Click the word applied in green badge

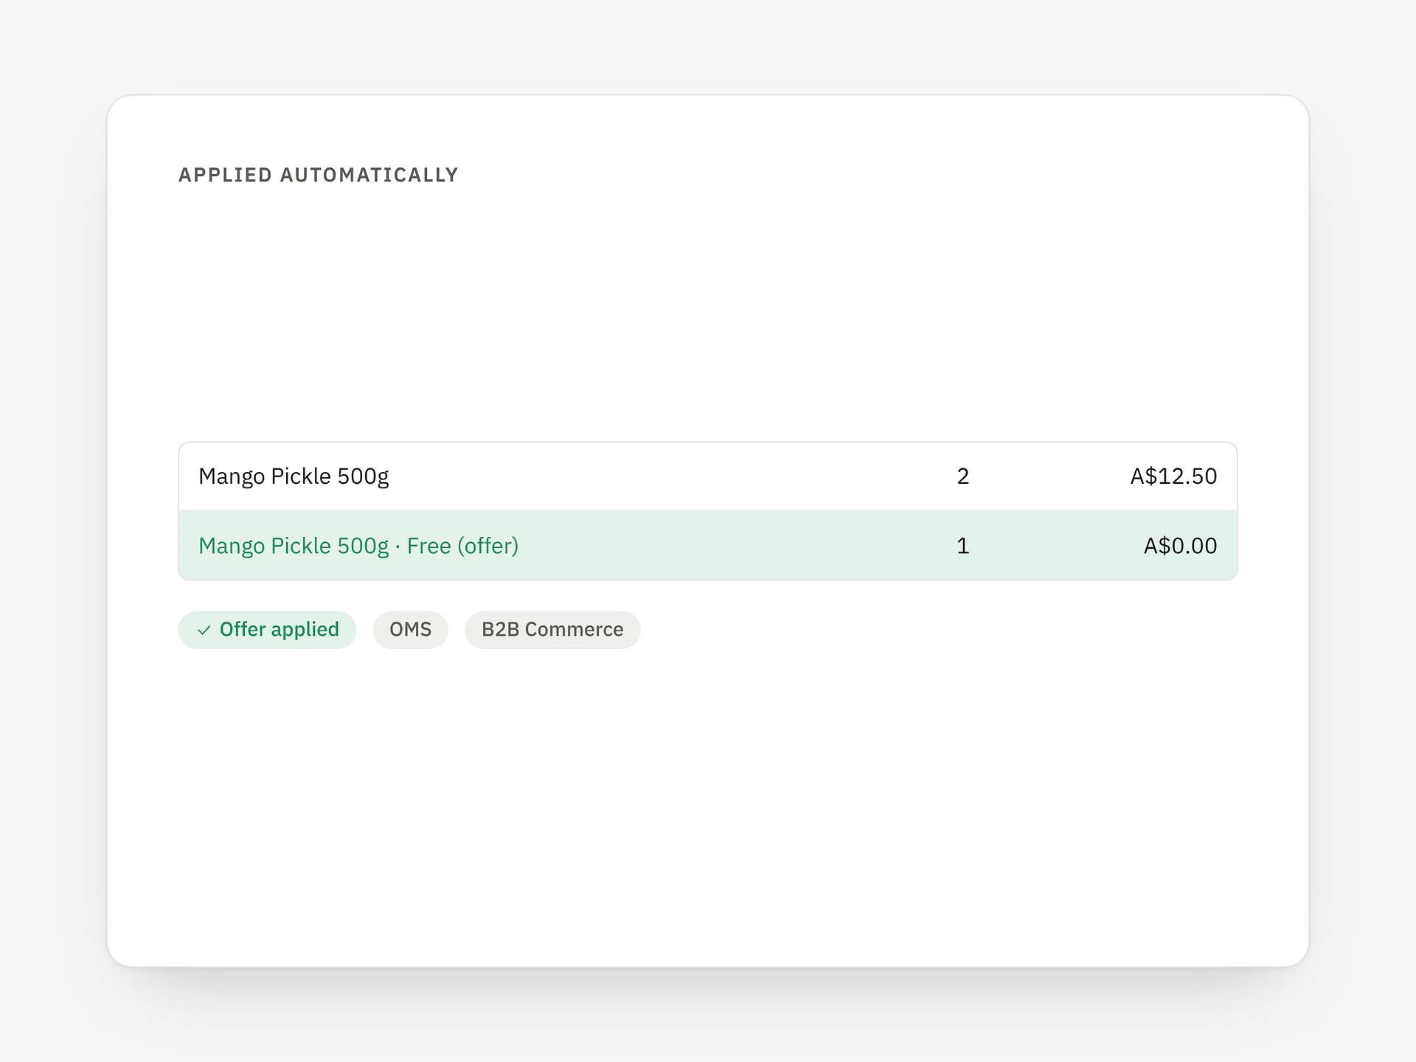pos(305,631)
